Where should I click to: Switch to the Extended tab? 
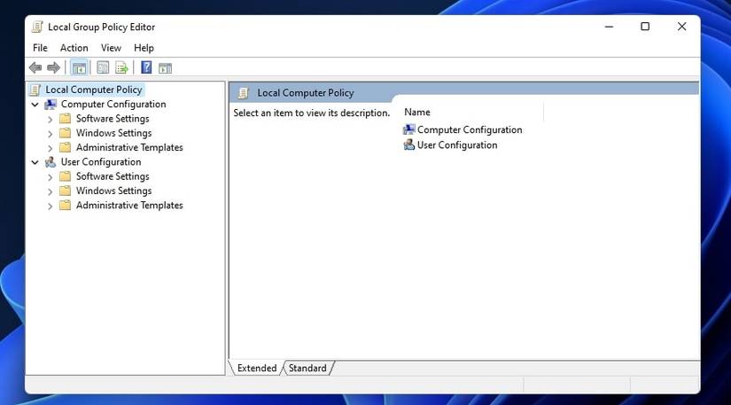[x=256, y=368]
